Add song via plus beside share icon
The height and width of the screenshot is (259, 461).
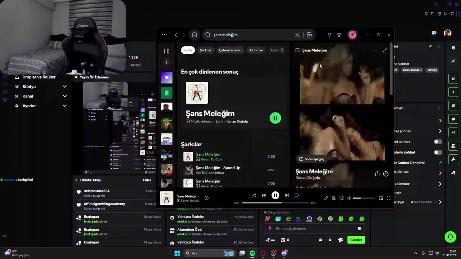click(x=386, y=174)
